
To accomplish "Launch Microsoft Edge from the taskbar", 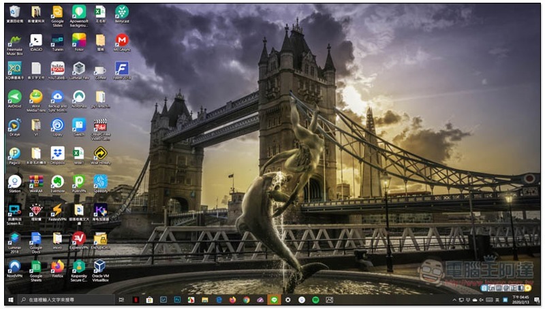I will coord(219,299).
